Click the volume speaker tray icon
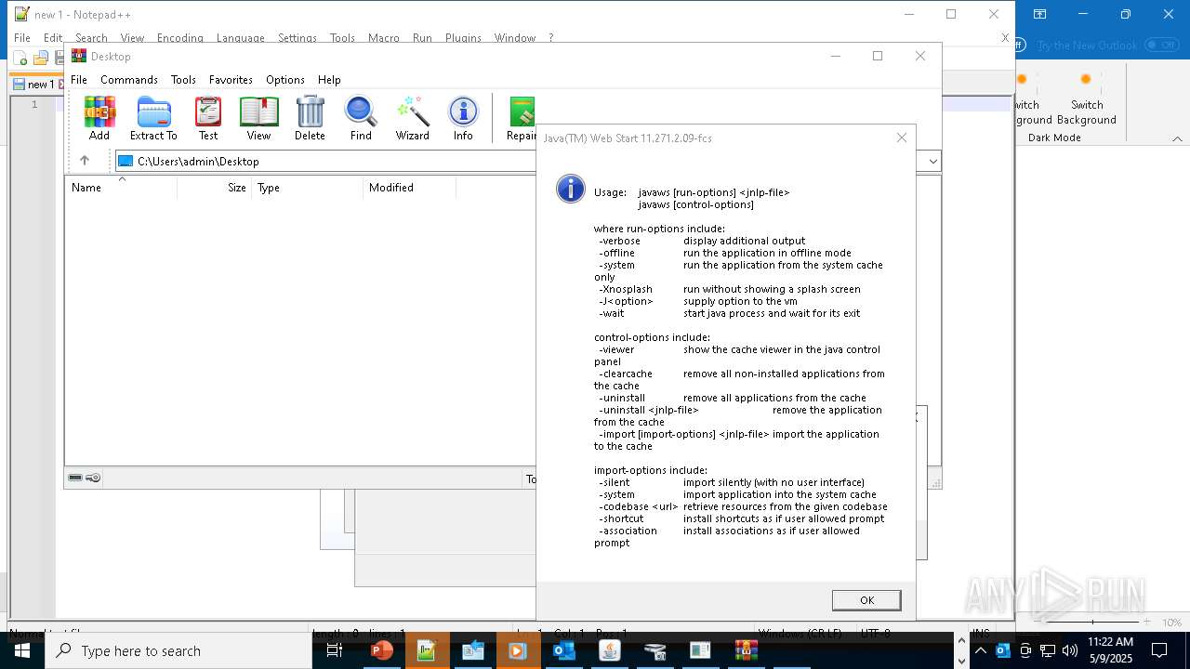Viewport: 1190px width, 669px height. pos(1069,650)
